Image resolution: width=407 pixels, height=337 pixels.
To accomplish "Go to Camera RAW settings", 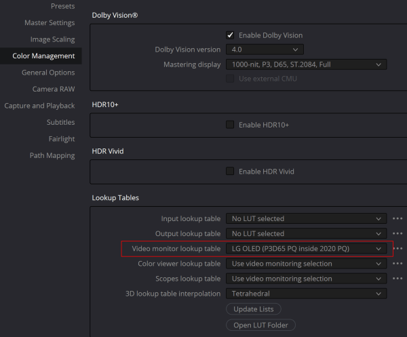I will [x=54, y=89].
